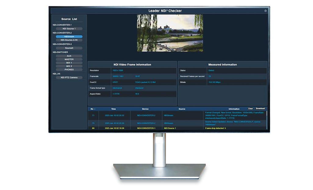Click log entry number 70

[x=93, y=123]
